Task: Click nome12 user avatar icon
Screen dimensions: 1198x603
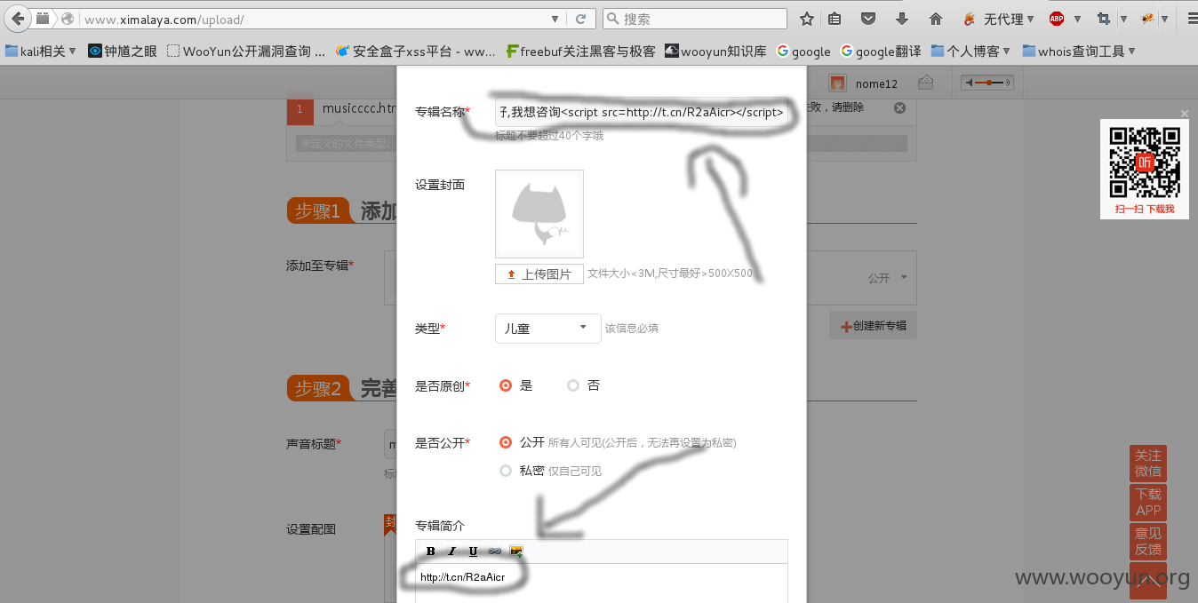Action: point(837,83)
